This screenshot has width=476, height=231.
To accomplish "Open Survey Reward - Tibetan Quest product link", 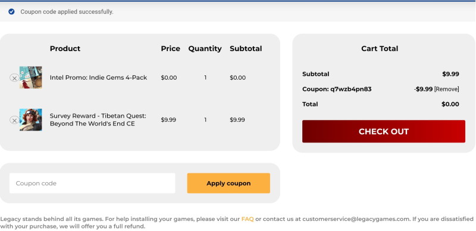I will point(98,120).
